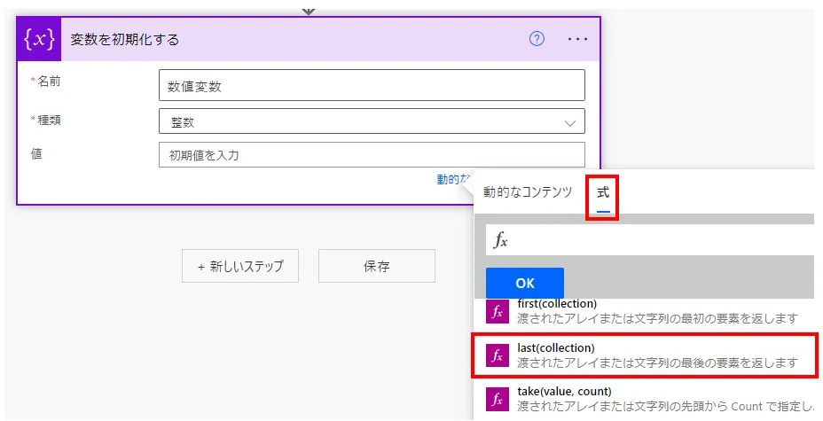Click the 保存 button
Screen dimensions: 823x421
(376, 266)
